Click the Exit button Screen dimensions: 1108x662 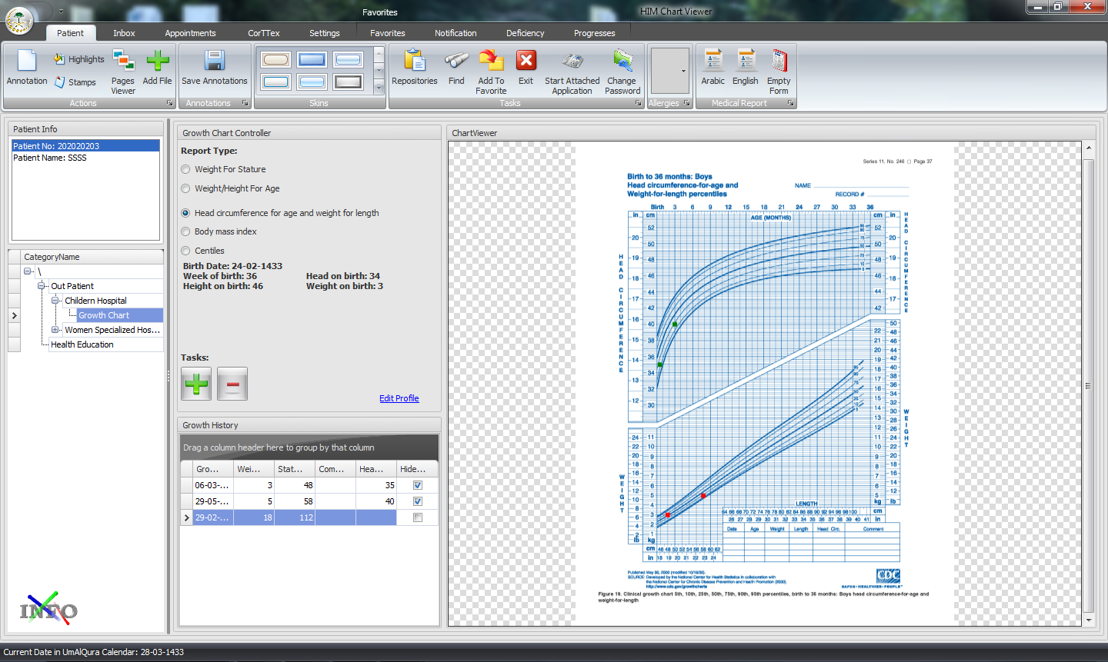tap(526, 62)
